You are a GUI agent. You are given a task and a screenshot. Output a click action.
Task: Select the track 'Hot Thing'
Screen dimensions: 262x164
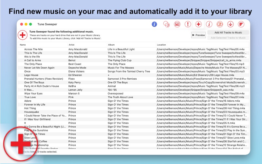30,108
